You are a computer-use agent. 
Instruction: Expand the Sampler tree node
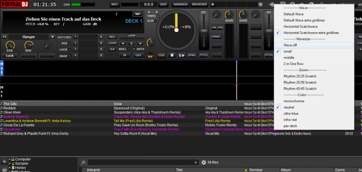(10, 163)
